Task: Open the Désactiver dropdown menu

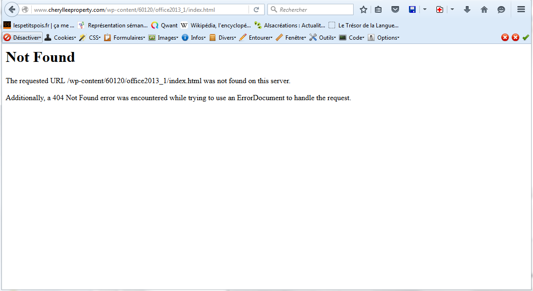Action: pos(23,38)
